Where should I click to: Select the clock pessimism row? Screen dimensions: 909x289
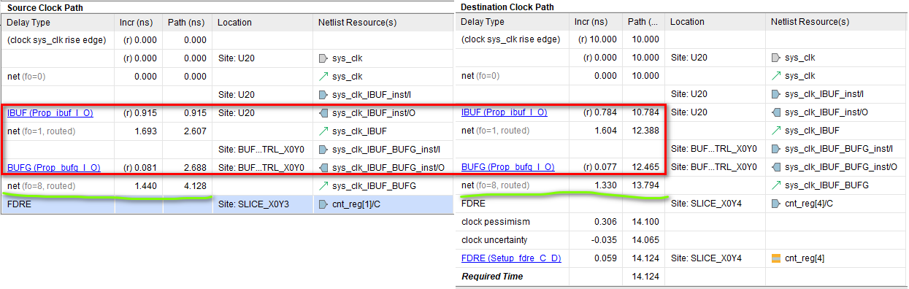[x=681, y=222]
